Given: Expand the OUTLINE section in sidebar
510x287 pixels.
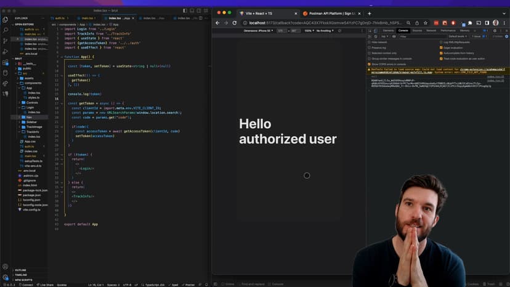Looking at the screenshot, I should [20, 270].
